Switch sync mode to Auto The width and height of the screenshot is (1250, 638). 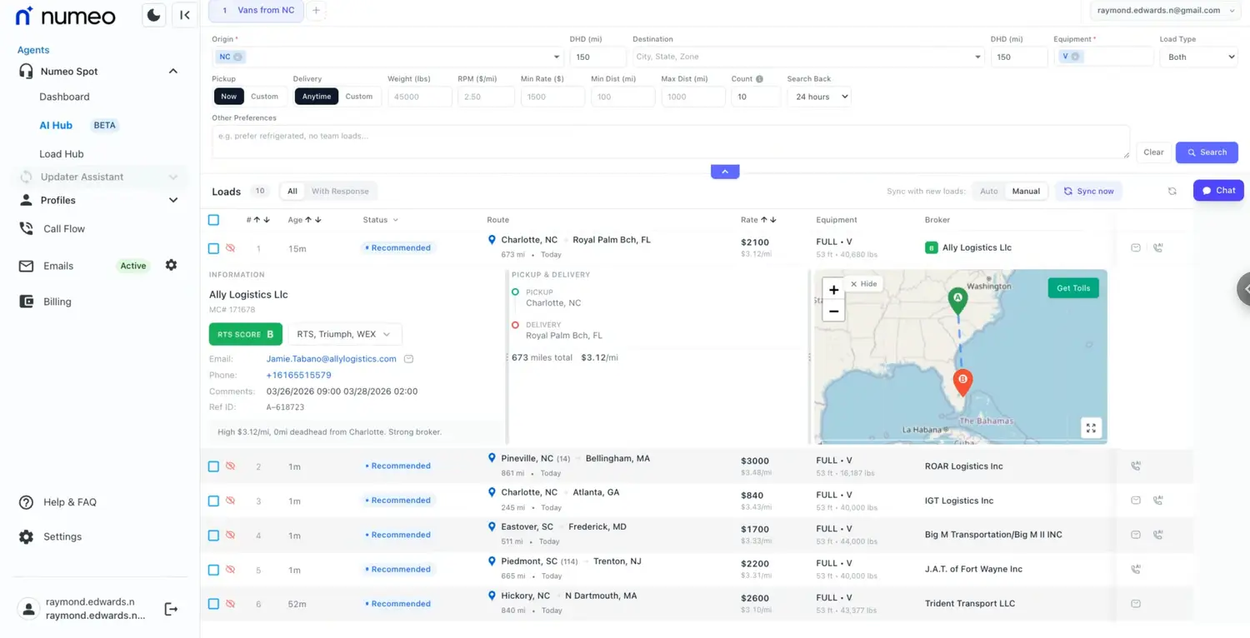coord(988,192)
